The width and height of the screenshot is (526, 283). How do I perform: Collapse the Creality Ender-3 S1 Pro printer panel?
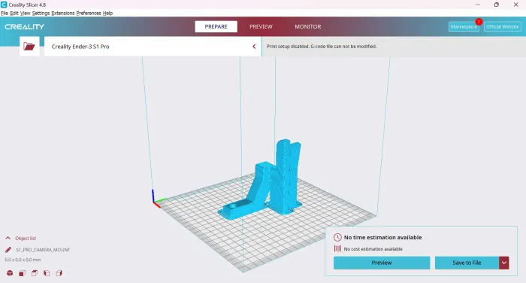[x=254, y=47]
